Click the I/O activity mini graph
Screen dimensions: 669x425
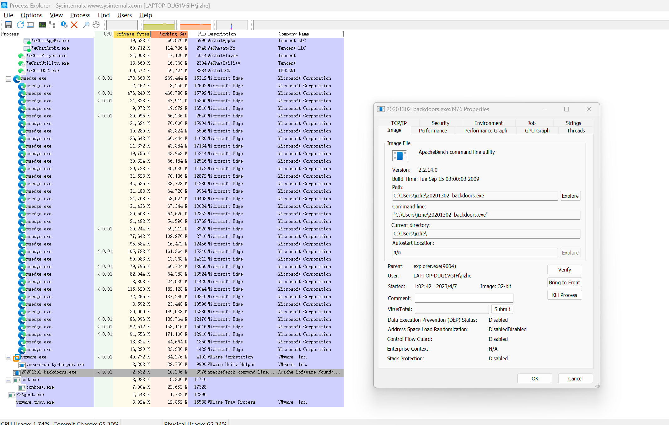[x=232, y=25]
